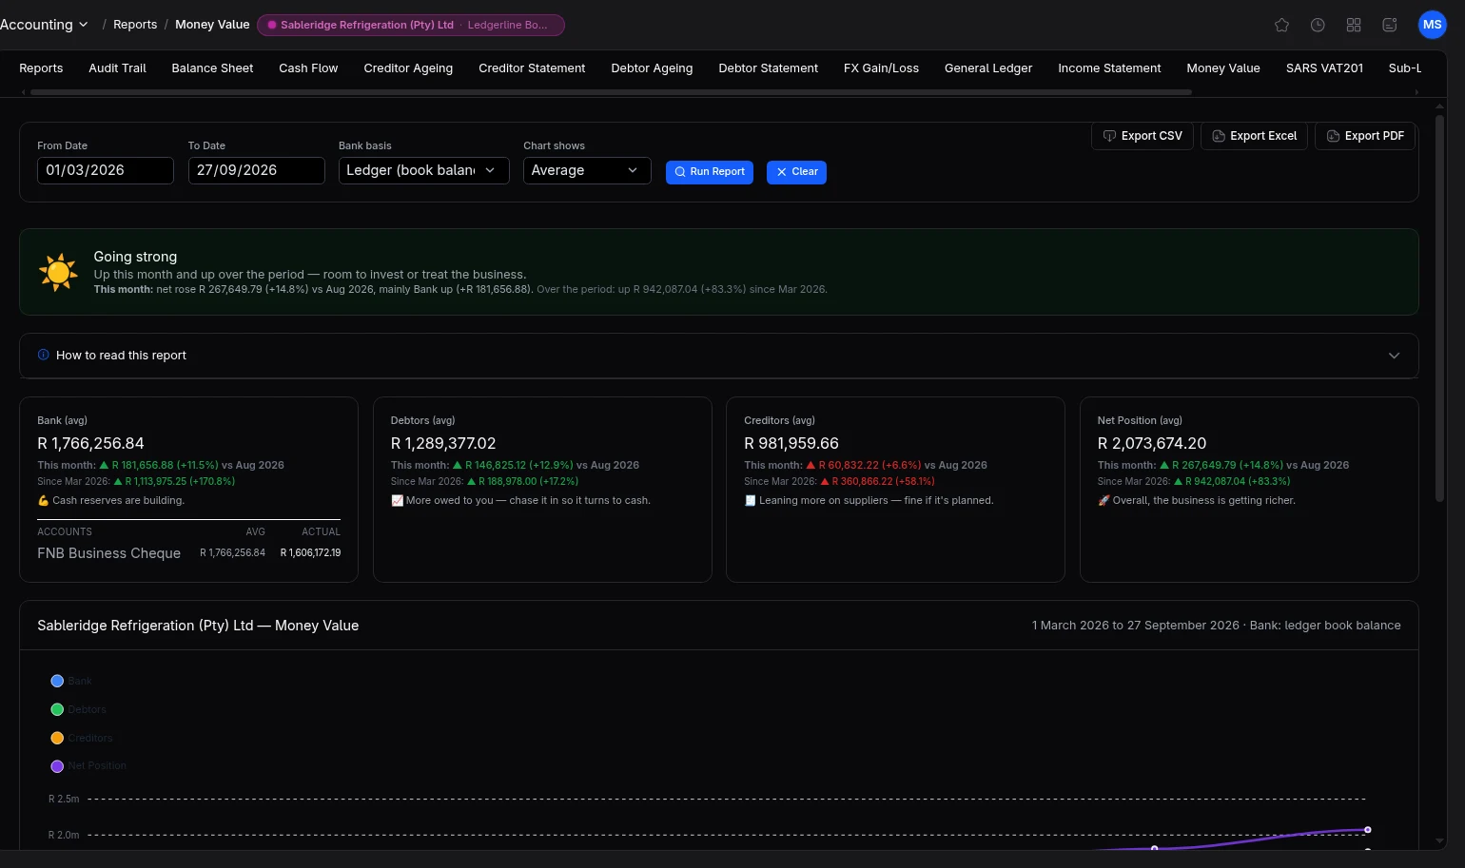This screenshot has height=868, width=1465.
Task: Open the Chart shows Average dropdown
Action: [x=587, y=170]
